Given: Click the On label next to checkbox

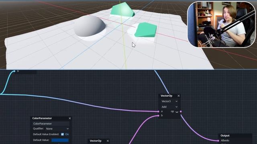Looking at the screenshot, I should coord(67,134).
